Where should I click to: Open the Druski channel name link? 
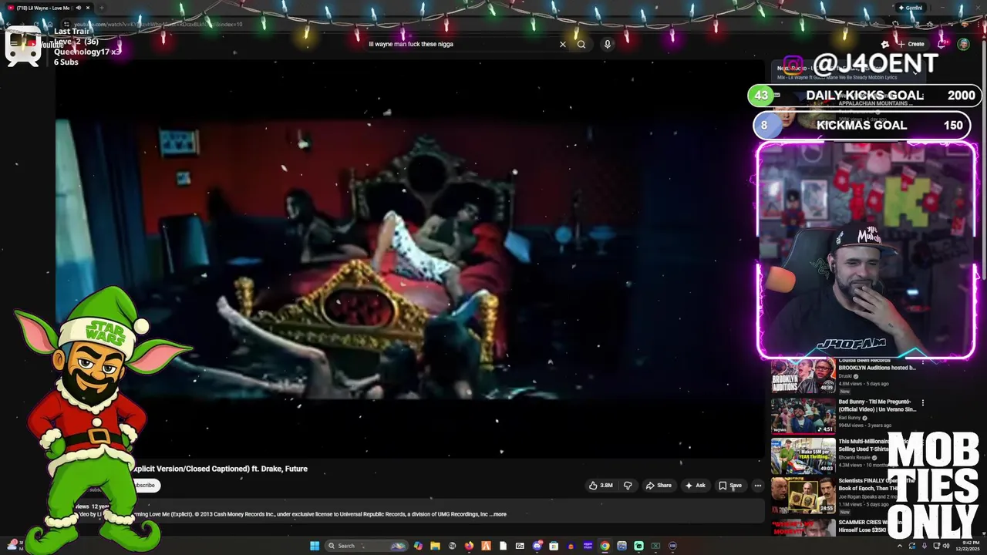click(847, 376)
